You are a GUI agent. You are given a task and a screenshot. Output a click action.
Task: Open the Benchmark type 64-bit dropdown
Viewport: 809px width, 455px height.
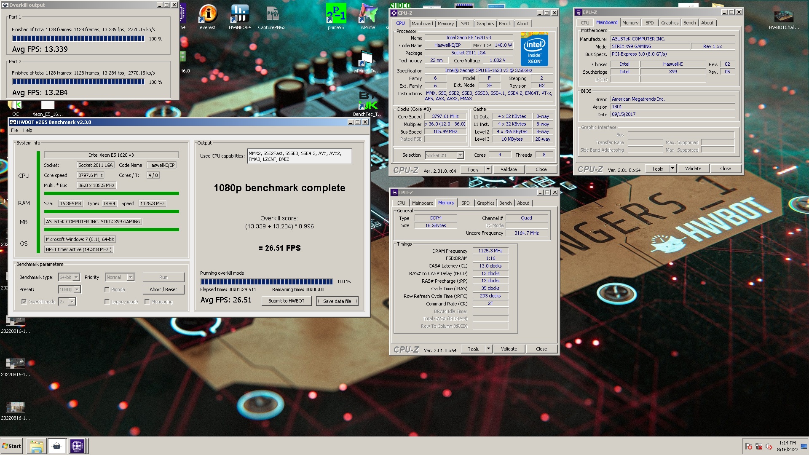click(69, 277)
